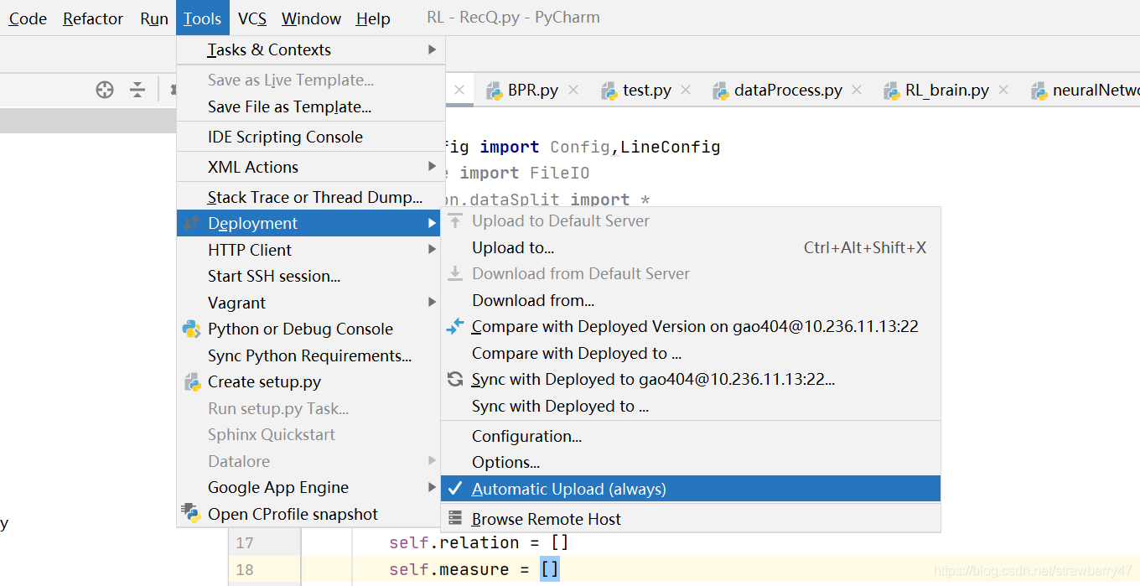Open the VCS menu

pyautogui.click(x=252, y=18)
